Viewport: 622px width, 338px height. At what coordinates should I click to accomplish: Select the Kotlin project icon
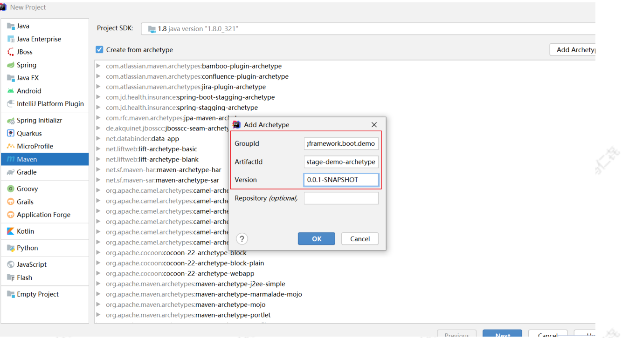[10, 231]
